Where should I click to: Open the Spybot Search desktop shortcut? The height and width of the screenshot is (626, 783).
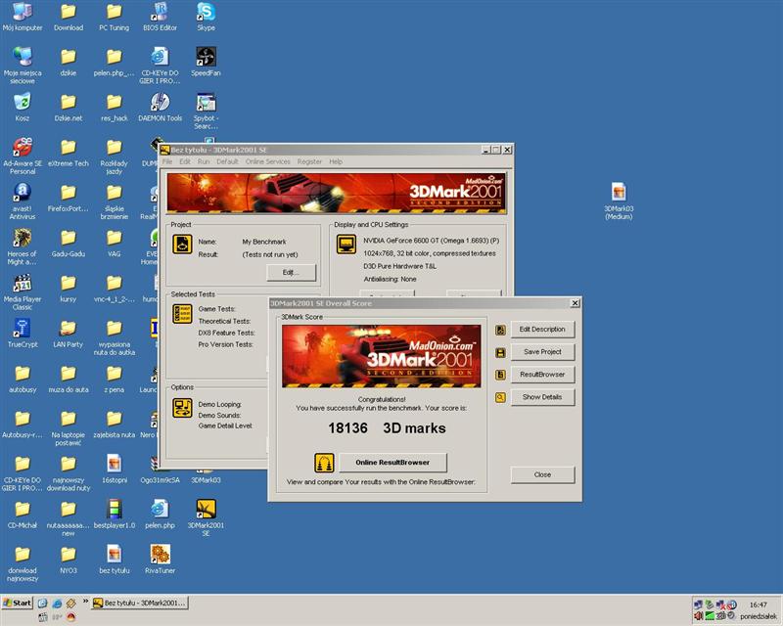[206, 111]
